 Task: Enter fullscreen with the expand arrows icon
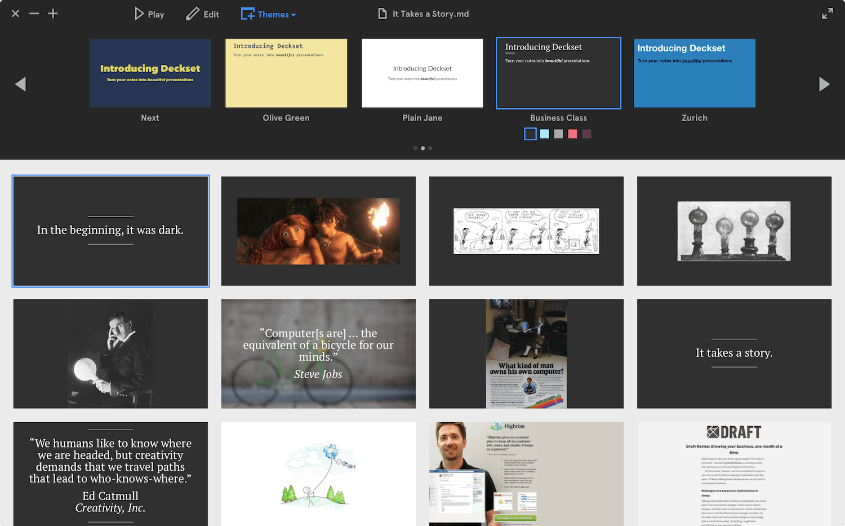(827, 14)
